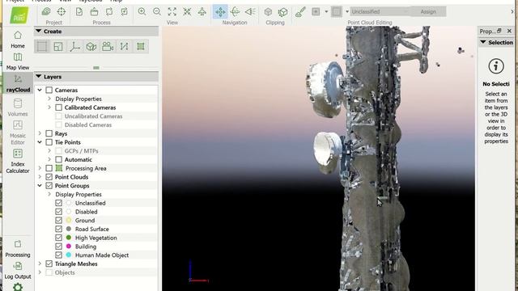Open the Index Calculator view
Screen dimensions: 518x291
tap(18, 162)
